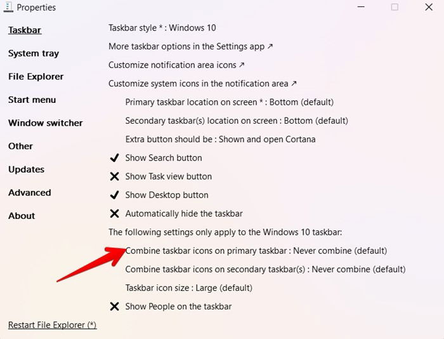Open the Advanced section
The width and height of the screenshot is (444, 339).
29,193
